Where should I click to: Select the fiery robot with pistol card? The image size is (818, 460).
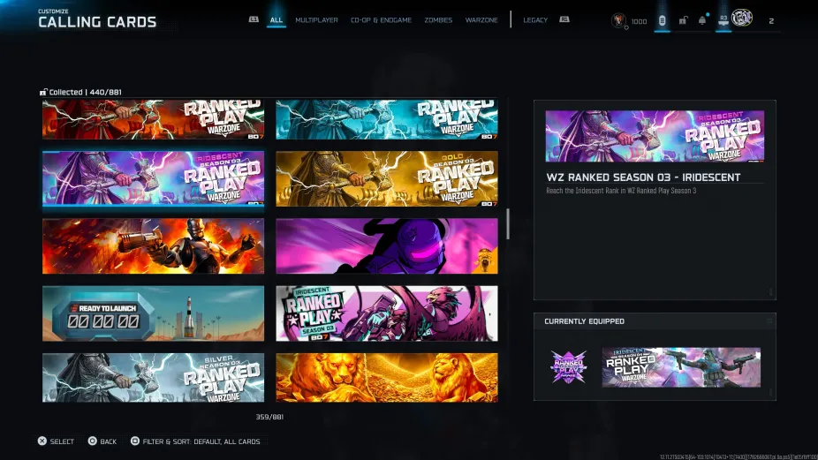154,245
